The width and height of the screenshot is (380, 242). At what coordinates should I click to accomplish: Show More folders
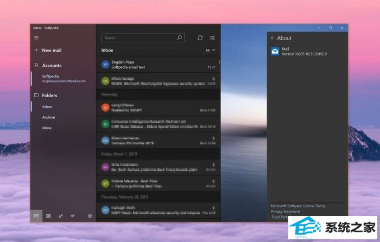click(x=47, y=128)
